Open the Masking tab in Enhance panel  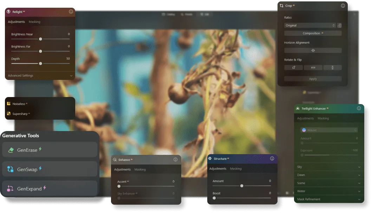tap(140, 170)
